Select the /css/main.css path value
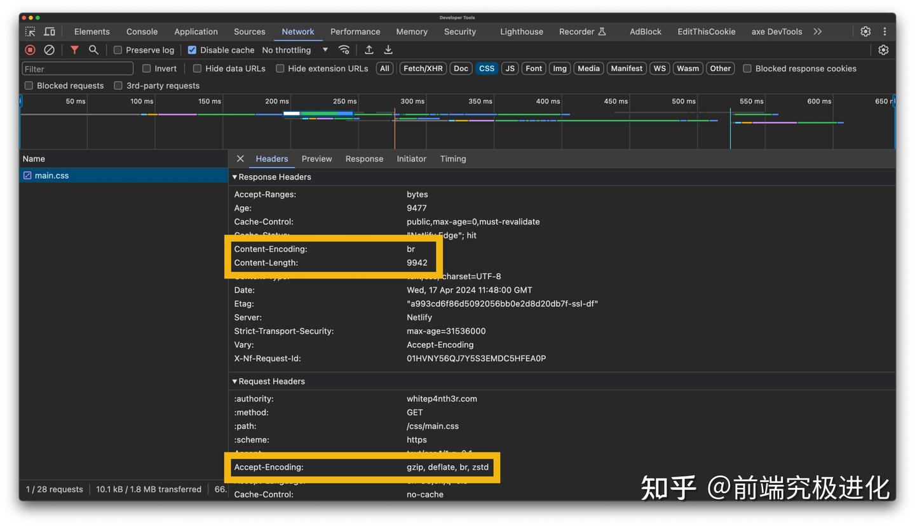915x526 pixels. click(433, 426)
